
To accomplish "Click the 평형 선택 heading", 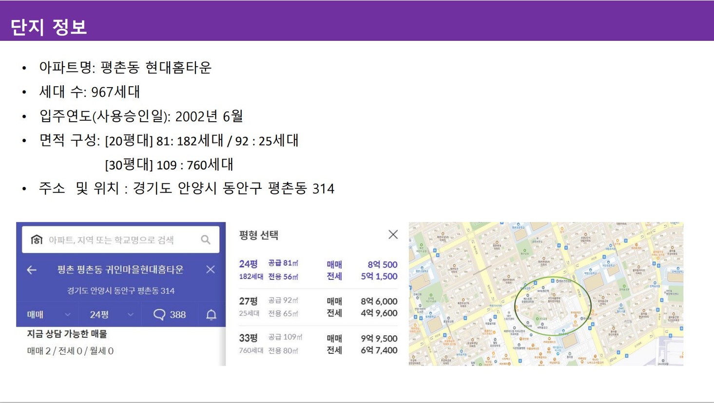I will click(x=258, y=235).
